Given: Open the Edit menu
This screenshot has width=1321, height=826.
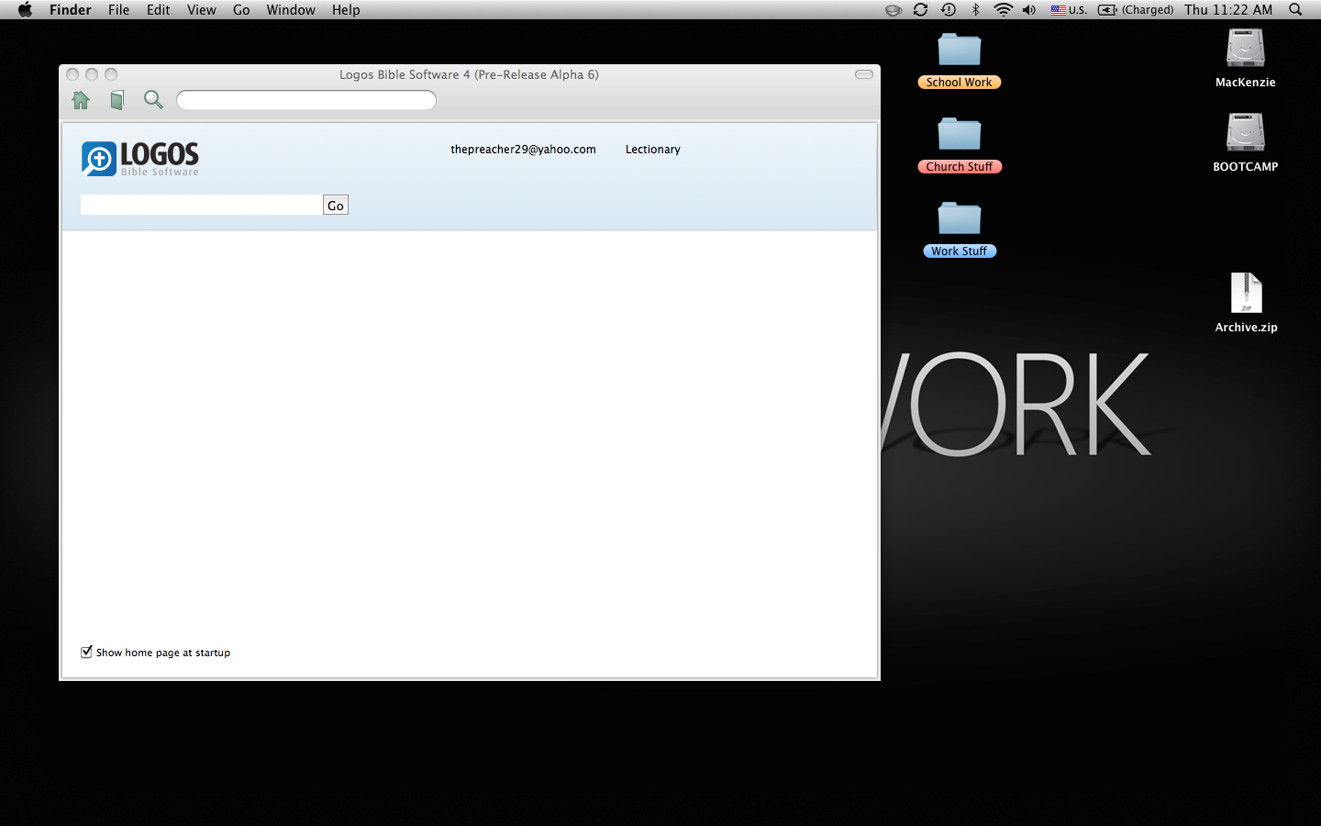Looking at the screenshot, I should pos(158,9).
